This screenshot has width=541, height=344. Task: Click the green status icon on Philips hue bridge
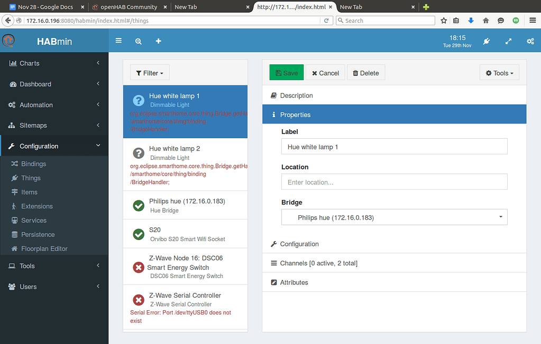pyautogui.click(x=138, y=205)
